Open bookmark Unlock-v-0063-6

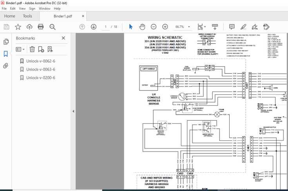click(x=41, y=69)
